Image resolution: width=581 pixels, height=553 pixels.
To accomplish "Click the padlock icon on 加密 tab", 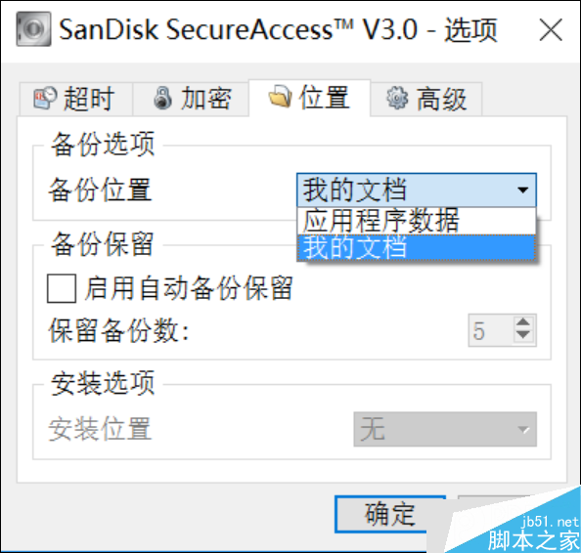I will point(162,98).
